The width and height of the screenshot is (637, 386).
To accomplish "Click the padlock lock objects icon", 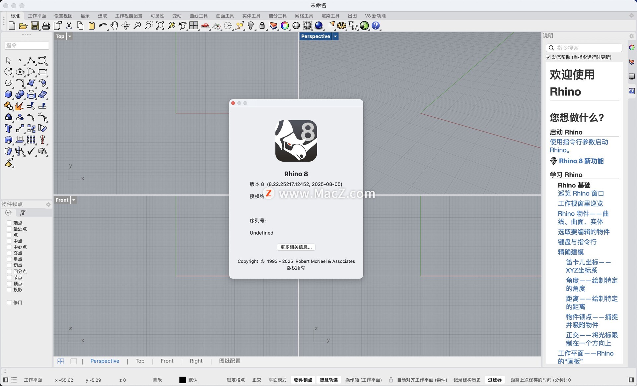I will 262,26.
